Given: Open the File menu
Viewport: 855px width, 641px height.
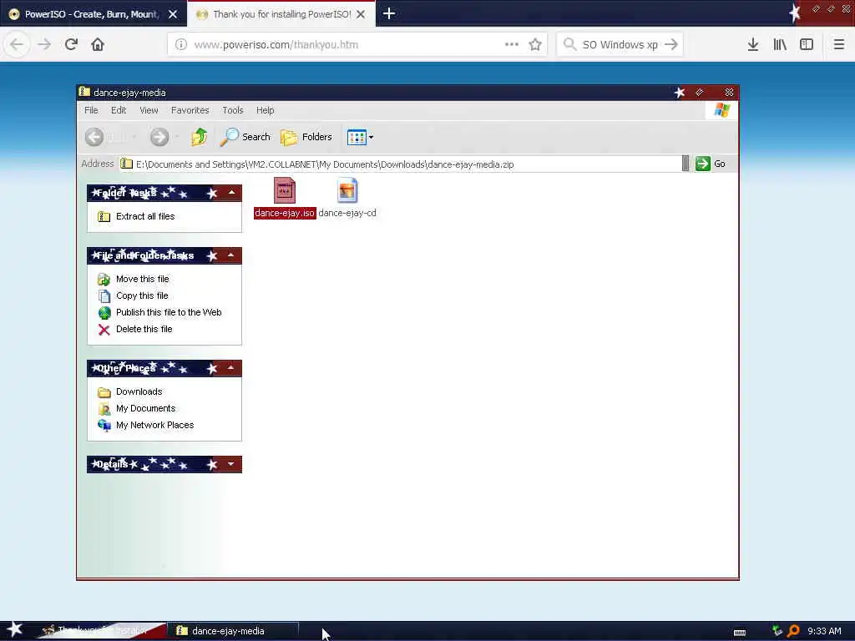Looking at the screenshot, I should (91, 110).
